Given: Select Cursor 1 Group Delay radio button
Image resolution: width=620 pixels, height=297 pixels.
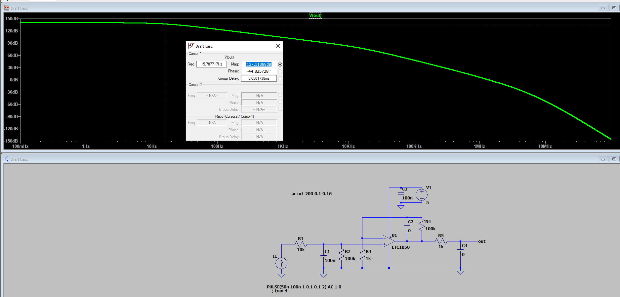Looking at the screenshot, I should click(280, 78).
